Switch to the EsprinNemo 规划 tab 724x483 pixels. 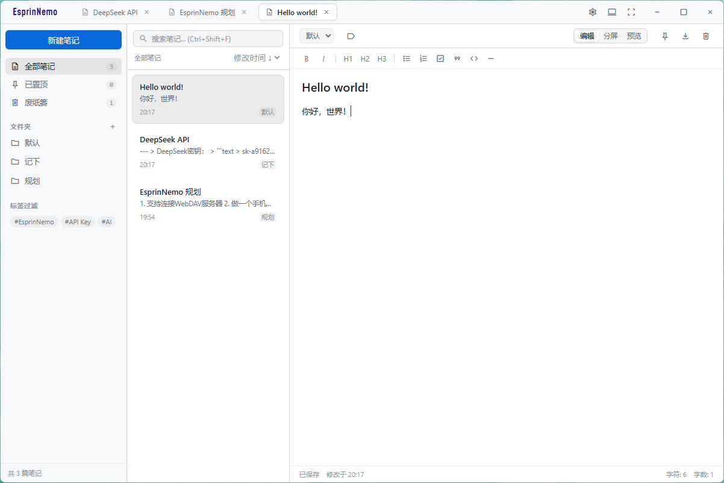(207, 12)
